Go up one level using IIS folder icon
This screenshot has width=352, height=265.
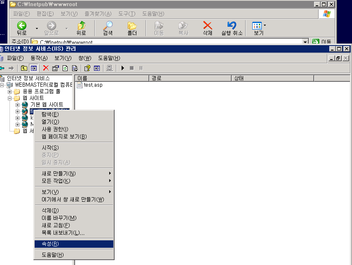point(24,68)
